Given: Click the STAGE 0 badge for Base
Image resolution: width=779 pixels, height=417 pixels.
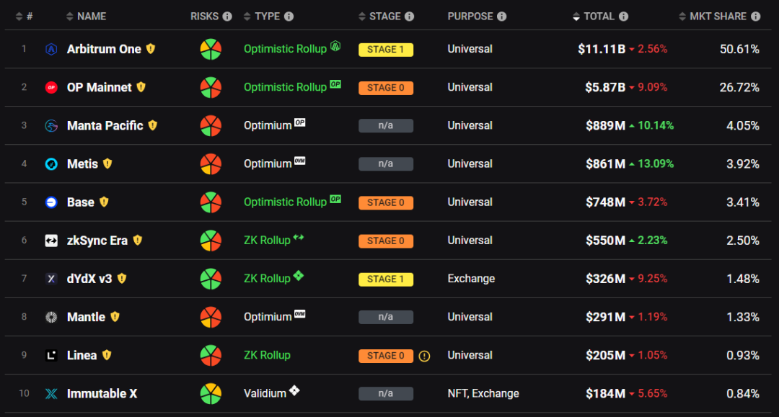Looking at the screenshot, I should tap(386, 202).
